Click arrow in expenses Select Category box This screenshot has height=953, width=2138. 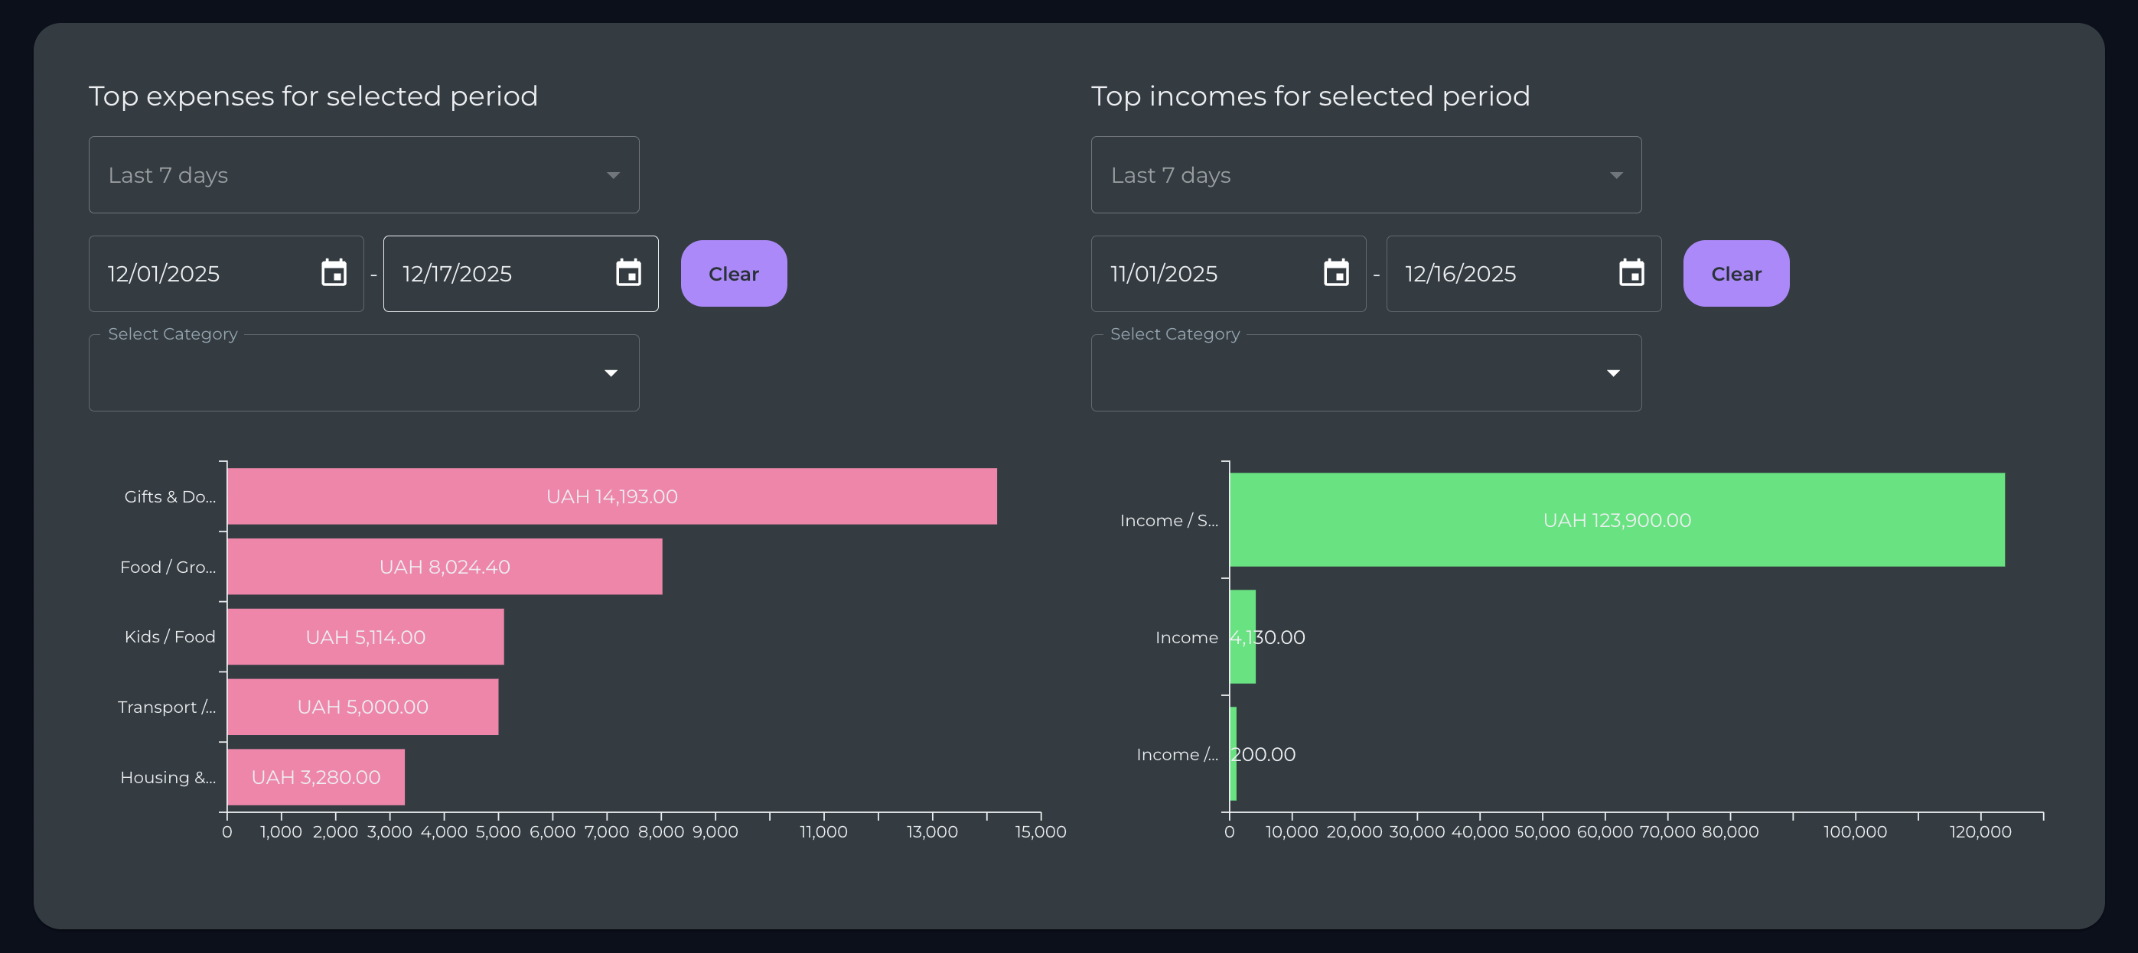[x=611, y=373]
